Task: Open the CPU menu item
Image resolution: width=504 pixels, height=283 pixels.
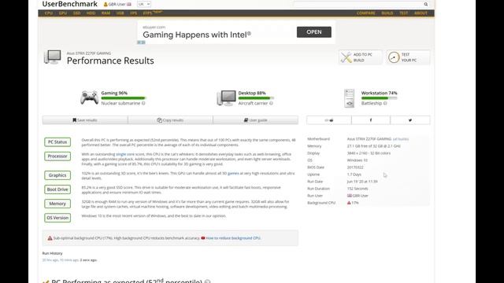Action: (49, 13)
